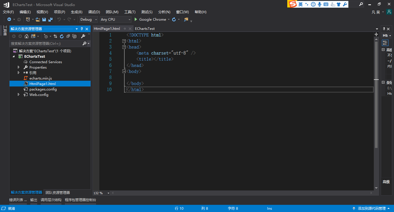Image resolution: width=394 pixels, height=212 pixels.
Task: Open the 工具(T) menu
Action: click(x=130, y=12)
